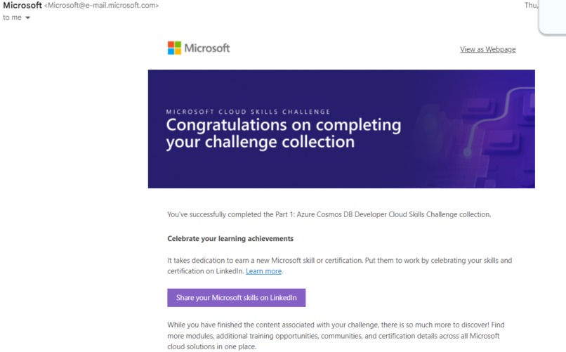Click the white floating panel at top right
Screen dimensions: 566x352
[552, 17]
